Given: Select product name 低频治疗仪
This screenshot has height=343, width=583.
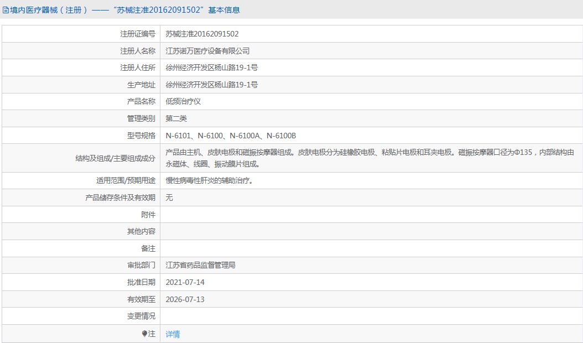Looking at the screenshot, I should click(183, 101).
